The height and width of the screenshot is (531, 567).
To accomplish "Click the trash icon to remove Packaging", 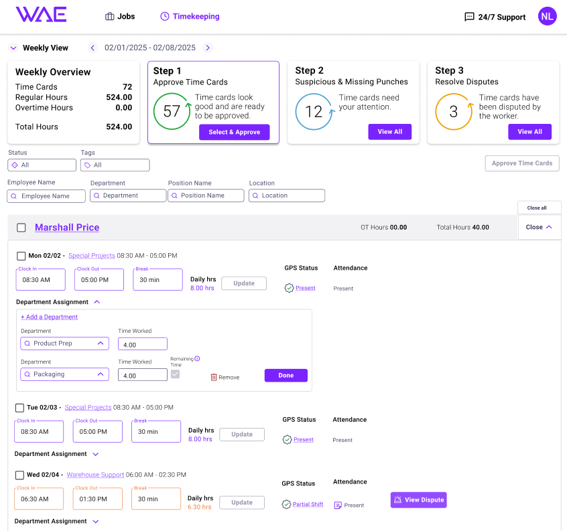I will [214, 377].
